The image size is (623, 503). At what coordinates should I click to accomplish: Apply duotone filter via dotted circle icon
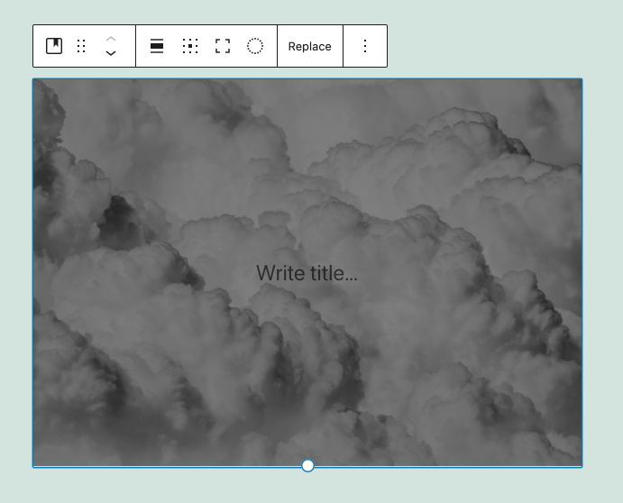pyautogui.click(x=254, y=46)
